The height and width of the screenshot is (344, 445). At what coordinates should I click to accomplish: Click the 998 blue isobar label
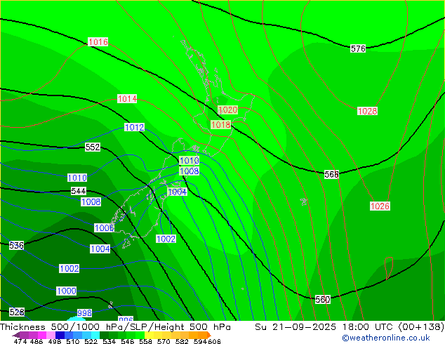click(84, 313)
